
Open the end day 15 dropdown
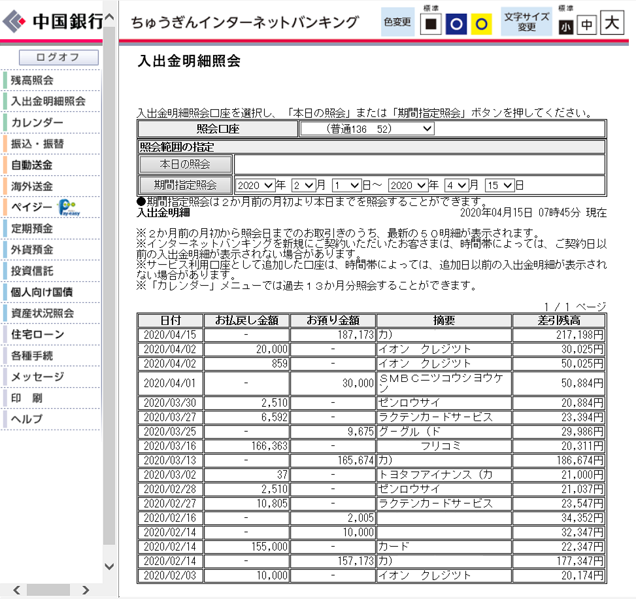[x=499, y=185]
